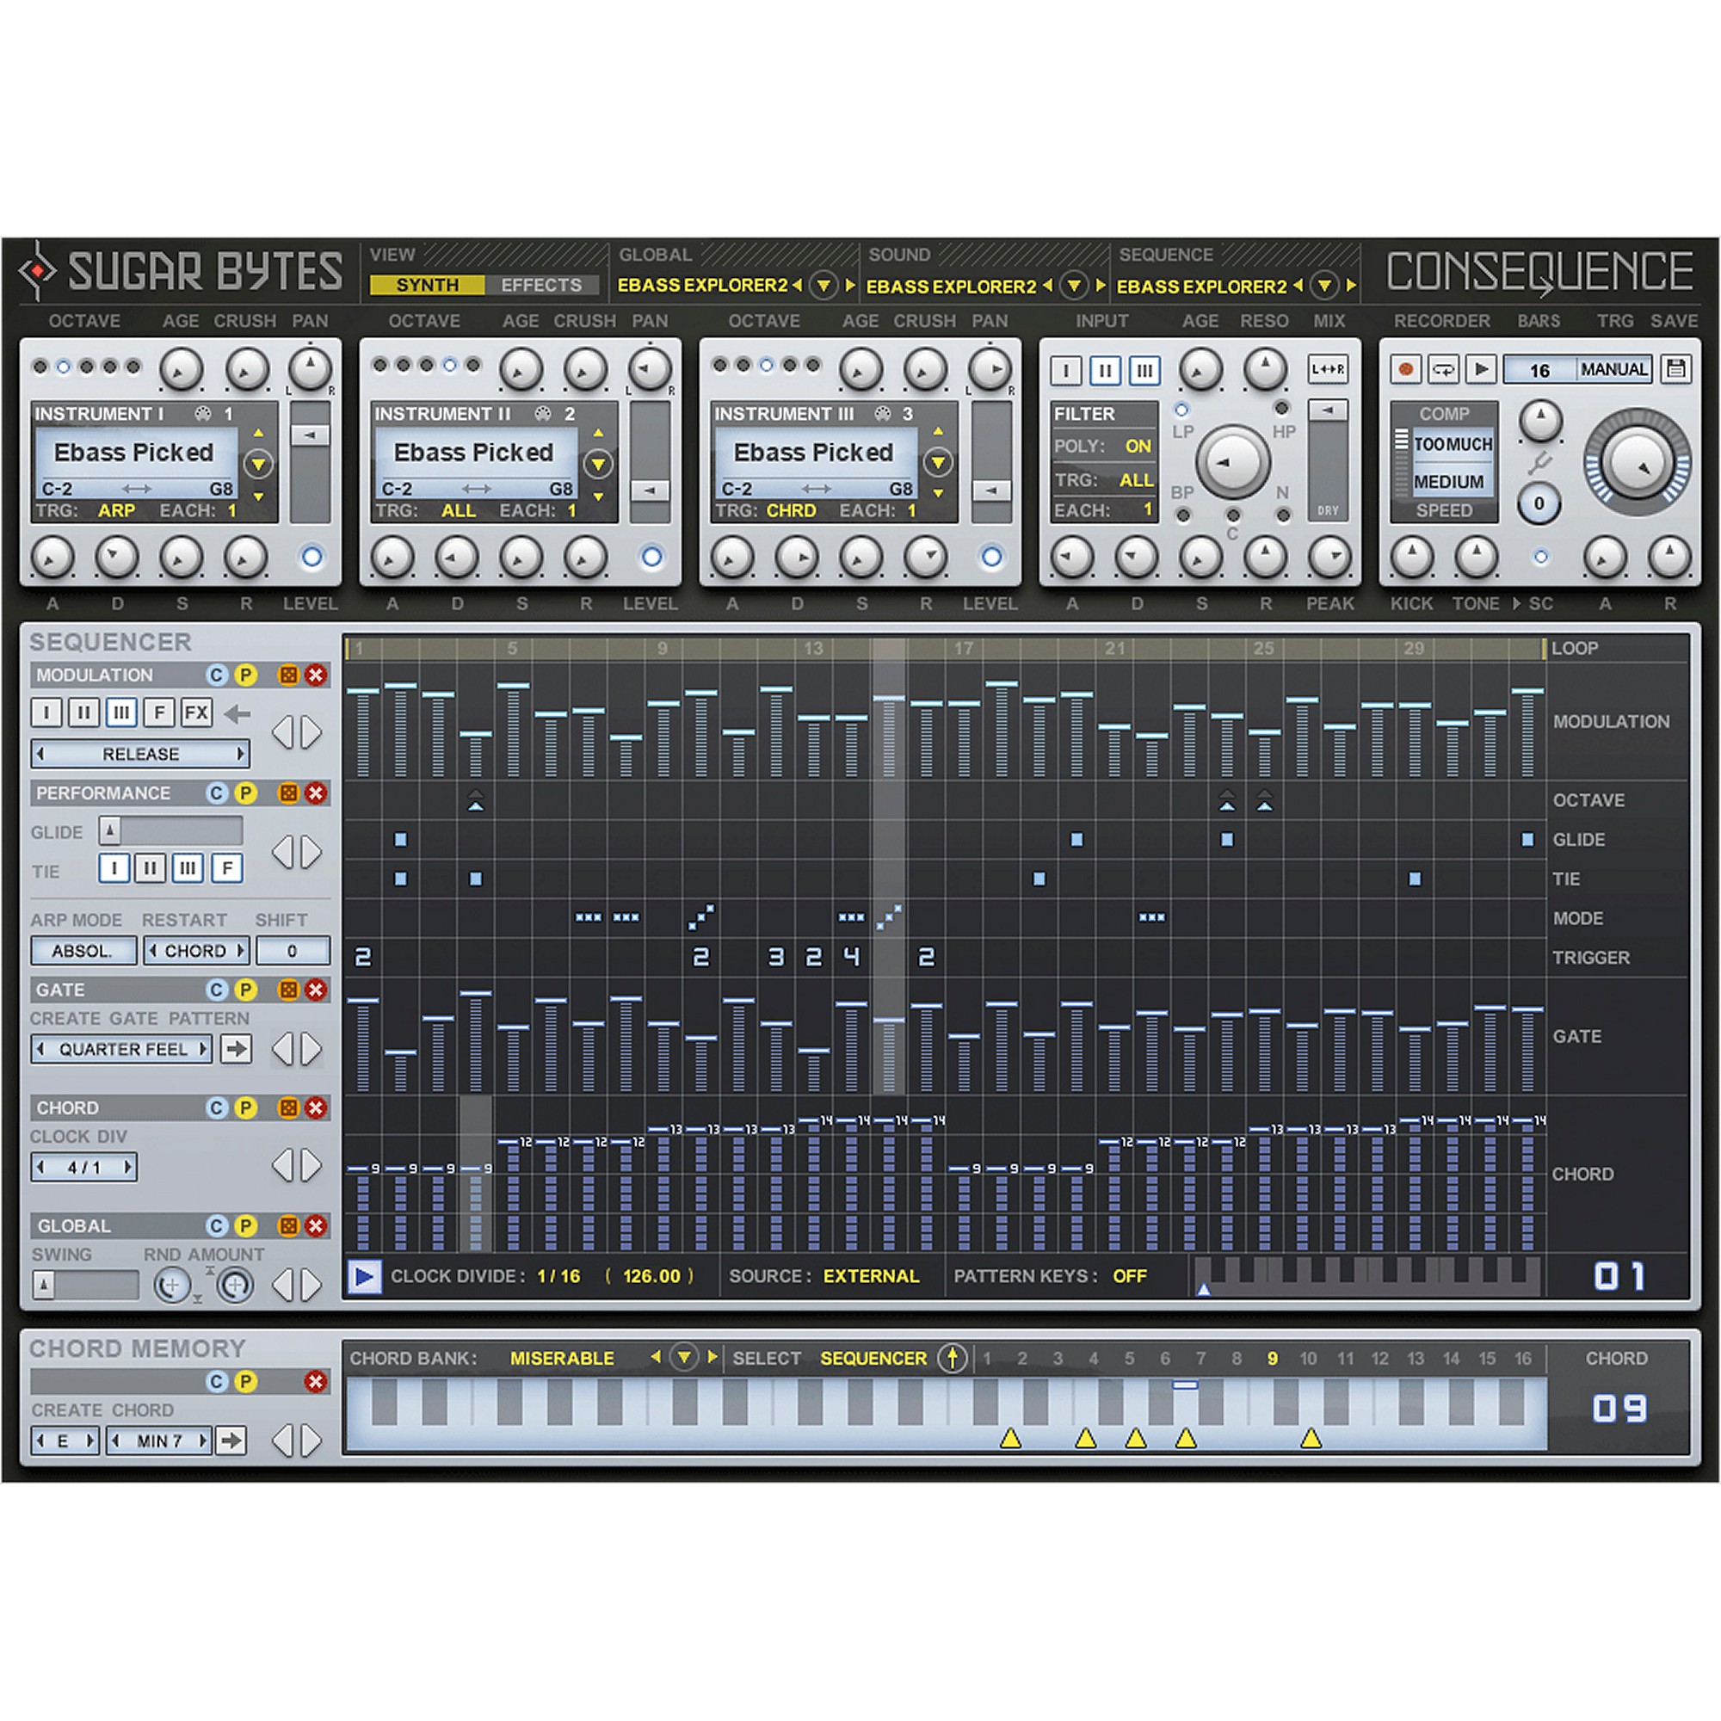This screenshot has width=1721, height=1721.
Task: Click the red X clear icon in the GATE section
Action: [x=318, y=990]
